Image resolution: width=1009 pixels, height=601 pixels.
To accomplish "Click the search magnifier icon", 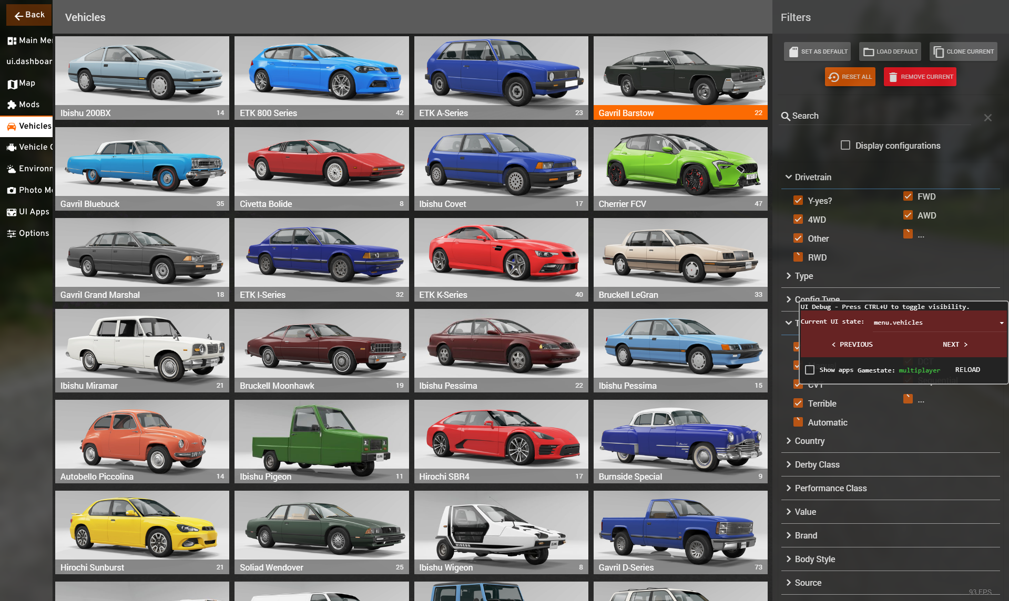I will (786, 116).
